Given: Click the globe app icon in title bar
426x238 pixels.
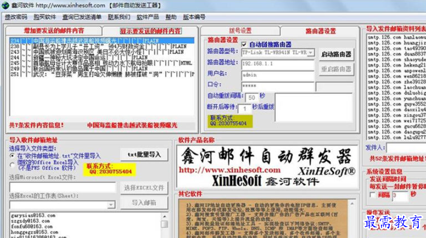Looking at the screenshot, I should pyautogui.click(x=5, y=5).
